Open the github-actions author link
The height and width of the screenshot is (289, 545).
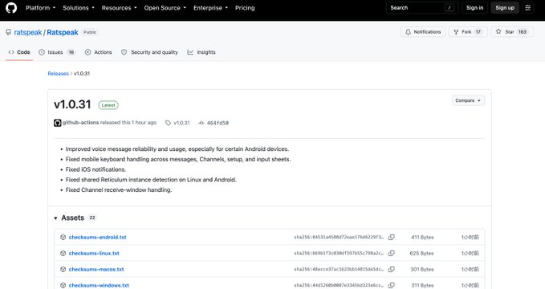(x=80, y=122)
